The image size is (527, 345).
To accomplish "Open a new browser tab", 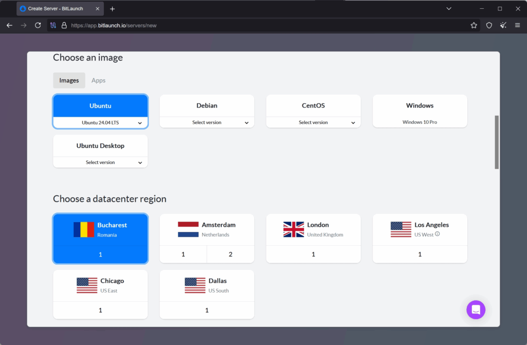I will [112, 9].
